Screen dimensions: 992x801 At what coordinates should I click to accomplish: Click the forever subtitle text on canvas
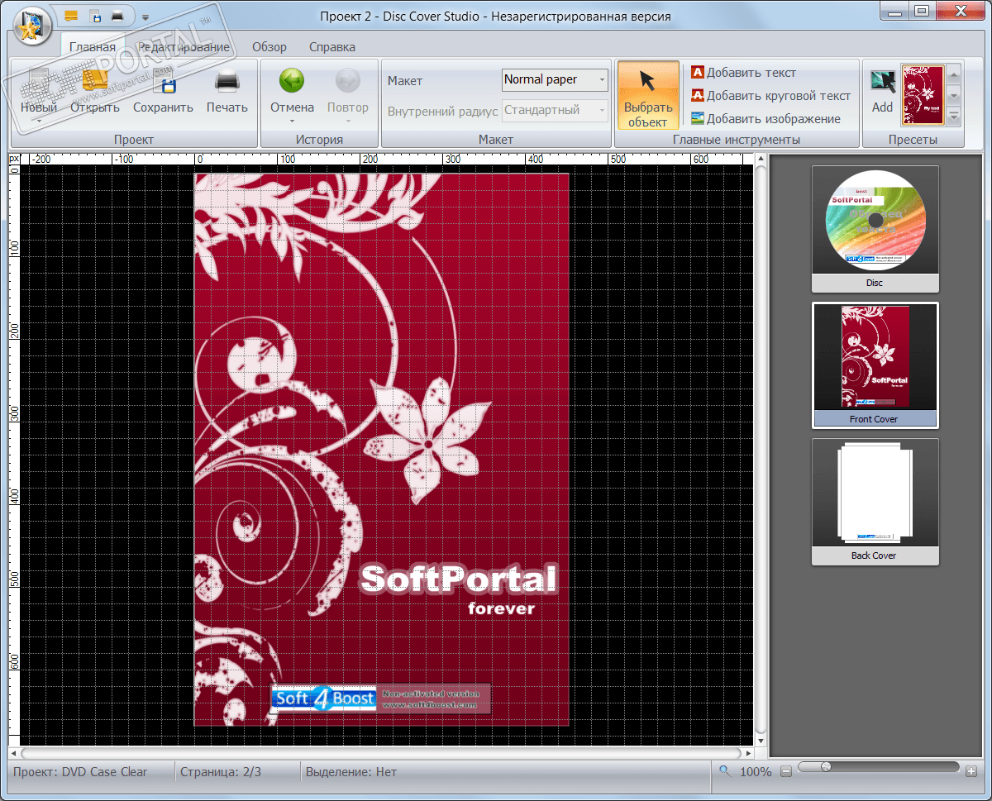pyautogui.click(x=501, y=609)
